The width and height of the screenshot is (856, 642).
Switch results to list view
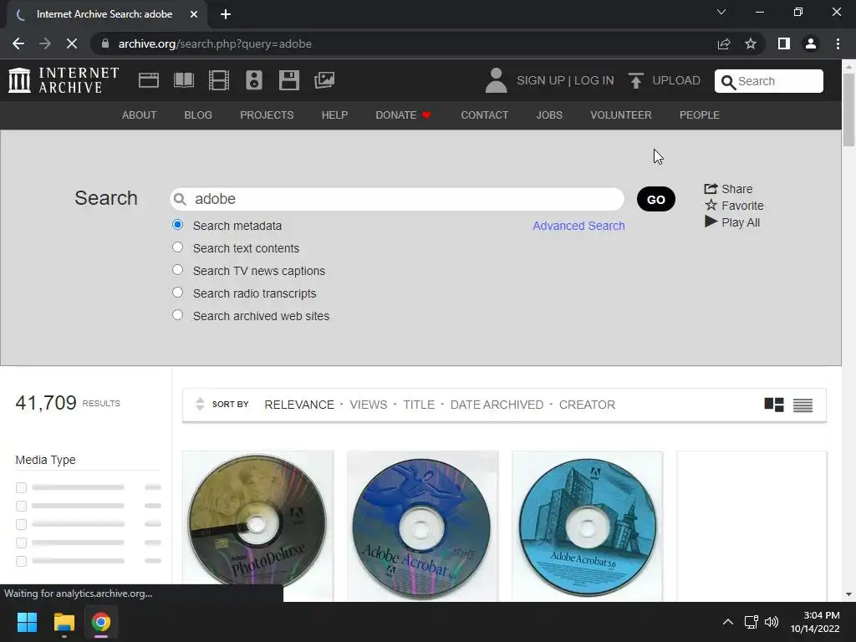(802, 405)
